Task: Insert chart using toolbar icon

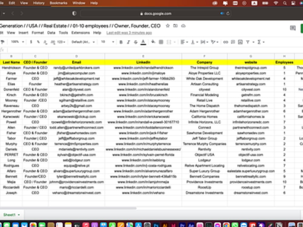Action: coord(240,42)
